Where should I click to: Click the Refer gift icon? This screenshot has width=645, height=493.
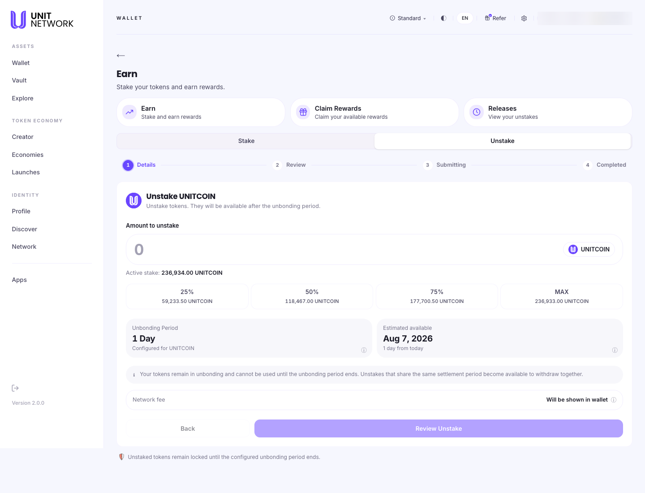tap(488, 18)
